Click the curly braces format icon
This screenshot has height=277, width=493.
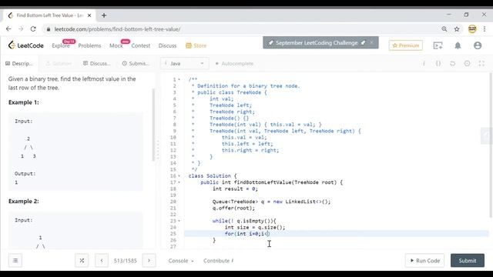[x=438, y=63]
